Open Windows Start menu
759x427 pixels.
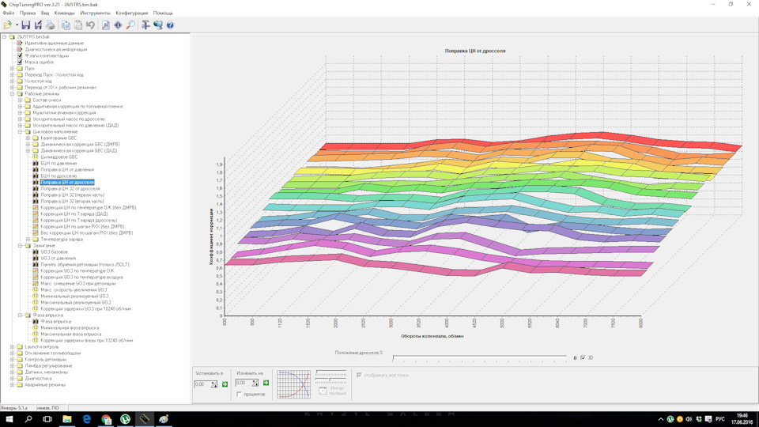click(x=9, y=419)
